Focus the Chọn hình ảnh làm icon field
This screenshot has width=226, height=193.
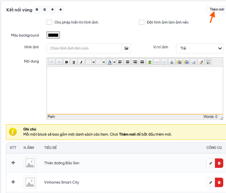pos(84,48)
